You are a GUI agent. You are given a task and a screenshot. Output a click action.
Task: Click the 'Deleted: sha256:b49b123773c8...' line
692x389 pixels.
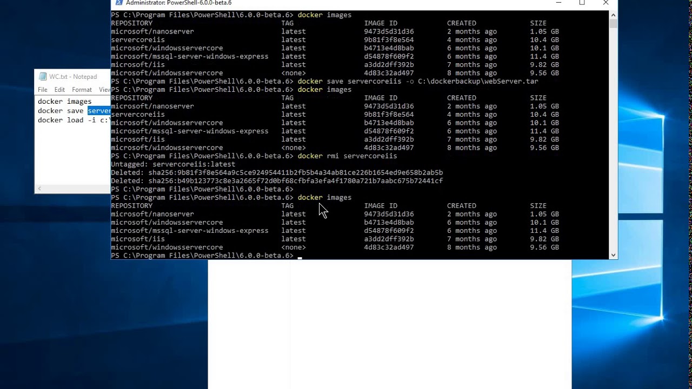pos(277,181)
